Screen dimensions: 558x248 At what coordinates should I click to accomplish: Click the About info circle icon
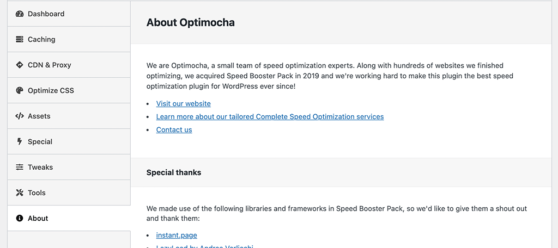(20, 219)
